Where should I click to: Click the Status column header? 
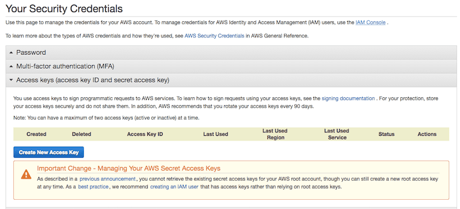(x=386, y=134)
